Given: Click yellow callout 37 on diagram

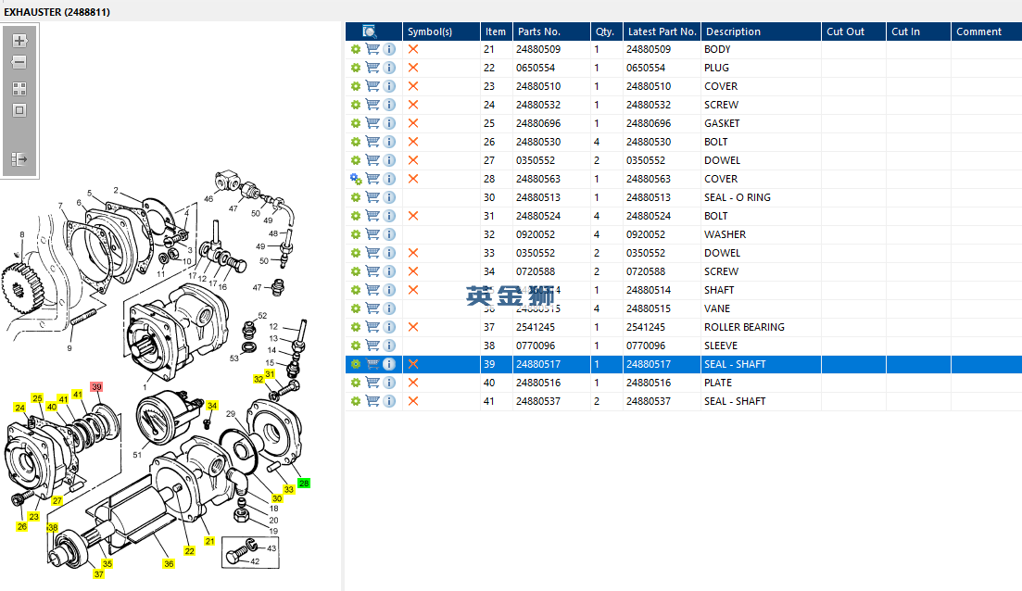Looking at the screenshot, I should point(98,574).
